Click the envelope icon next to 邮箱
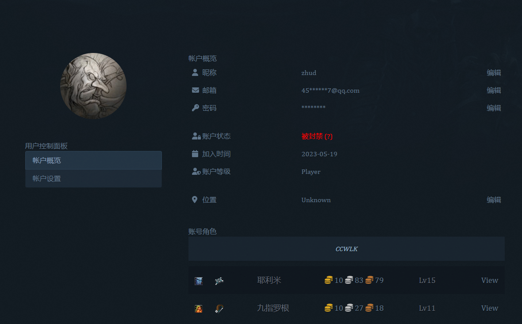Viewport: 522px width, 324px height. [x=195, y=90]
